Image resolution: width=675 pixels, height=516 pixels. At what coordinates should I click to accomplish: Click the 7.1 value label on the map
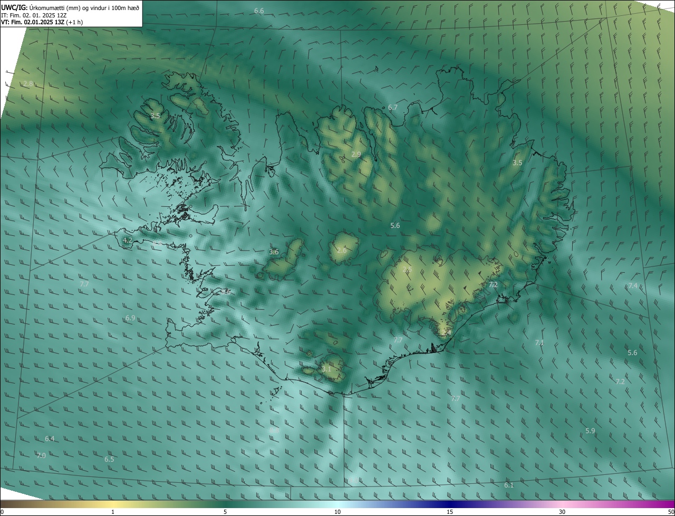[539, 342]
